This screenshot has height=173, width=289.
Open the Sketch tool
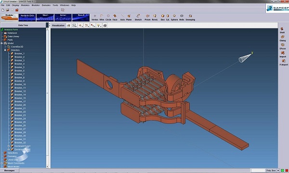coord(138,17)
